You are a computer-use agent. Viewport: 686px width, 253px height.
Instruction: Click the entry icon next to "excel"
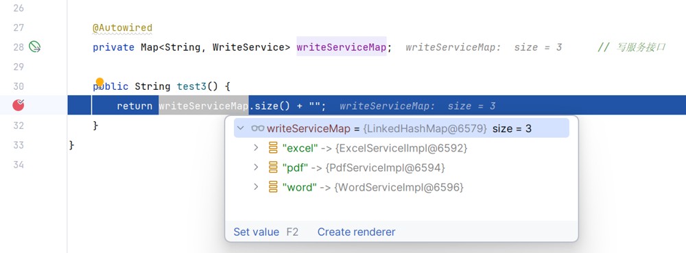pos(273,148)
